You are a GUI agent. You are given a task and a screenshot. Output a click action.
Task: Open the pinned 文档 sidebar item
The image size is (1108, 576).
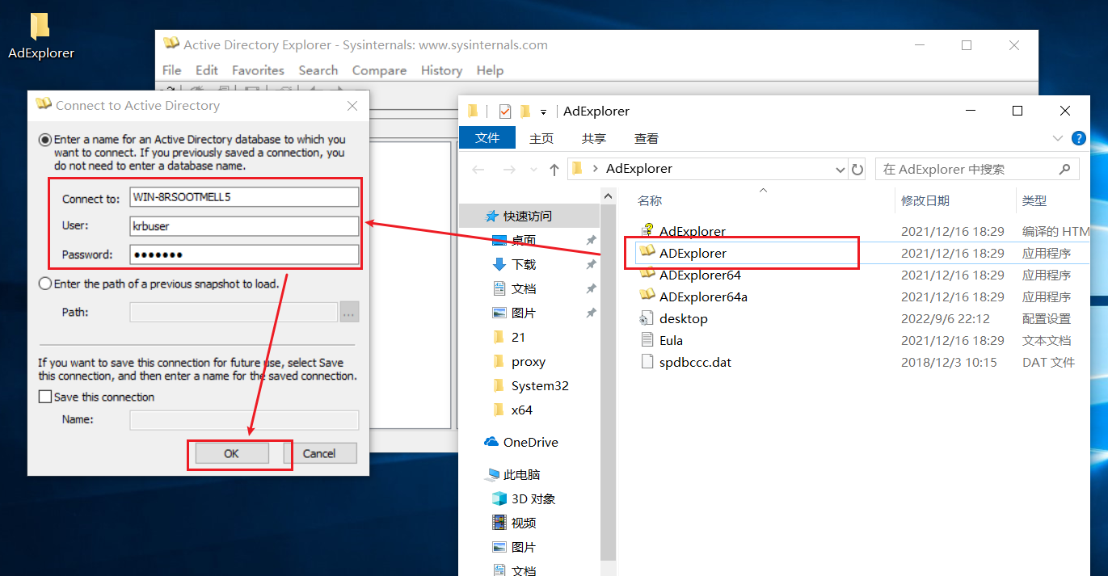pyautogui.click(x=514, y=288)
